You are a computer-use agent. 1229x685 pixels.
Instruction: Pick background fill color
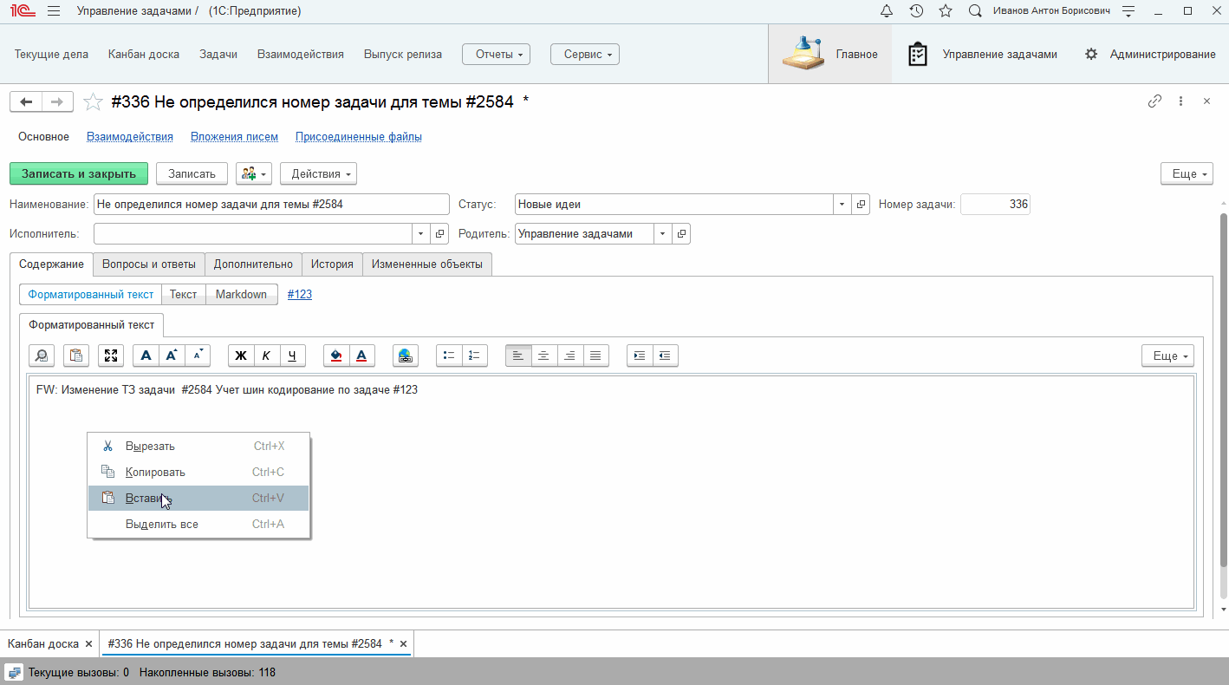pos(336,356)
